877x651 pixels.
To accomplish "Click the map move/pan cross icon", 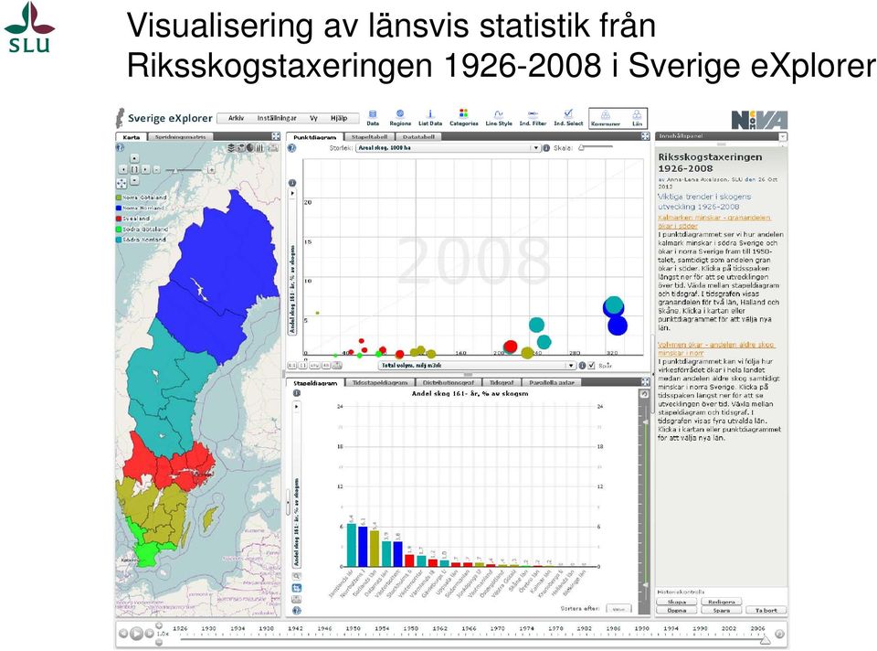I will pos(122,183).
